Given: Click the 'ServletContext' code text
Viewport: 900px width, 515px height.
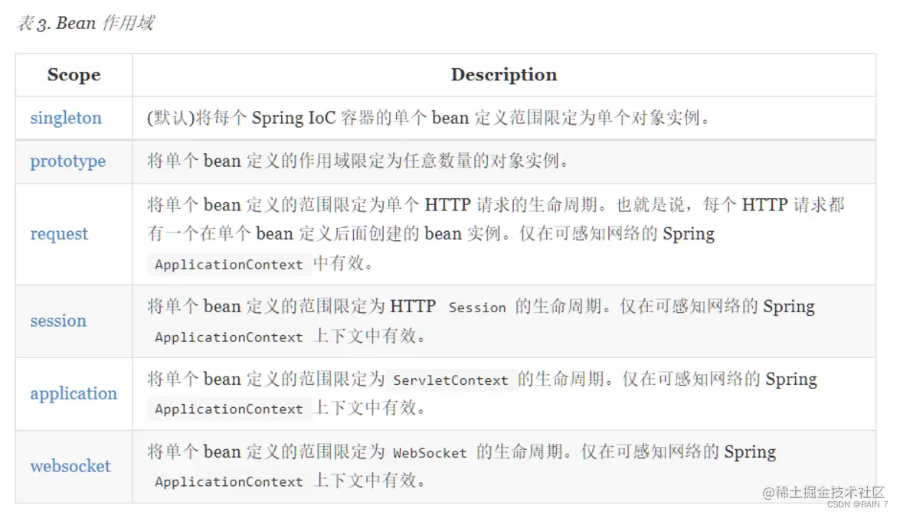Looking at the screenshot, I should pyautogui.click(x=450, y=380).
